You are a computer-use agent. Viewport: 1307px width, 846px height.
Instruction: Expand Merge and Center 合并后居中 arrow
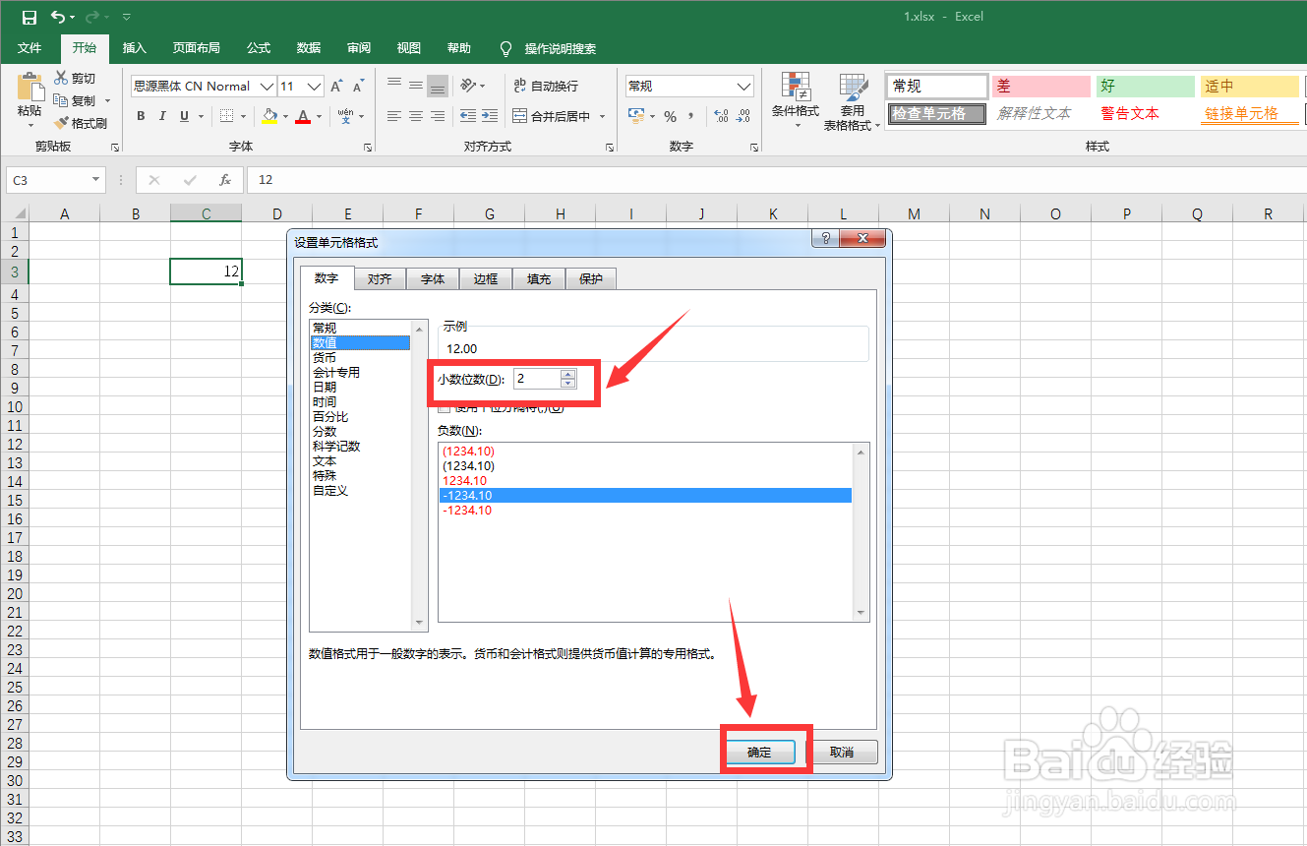pyautogui.click(x=603, y=116)
